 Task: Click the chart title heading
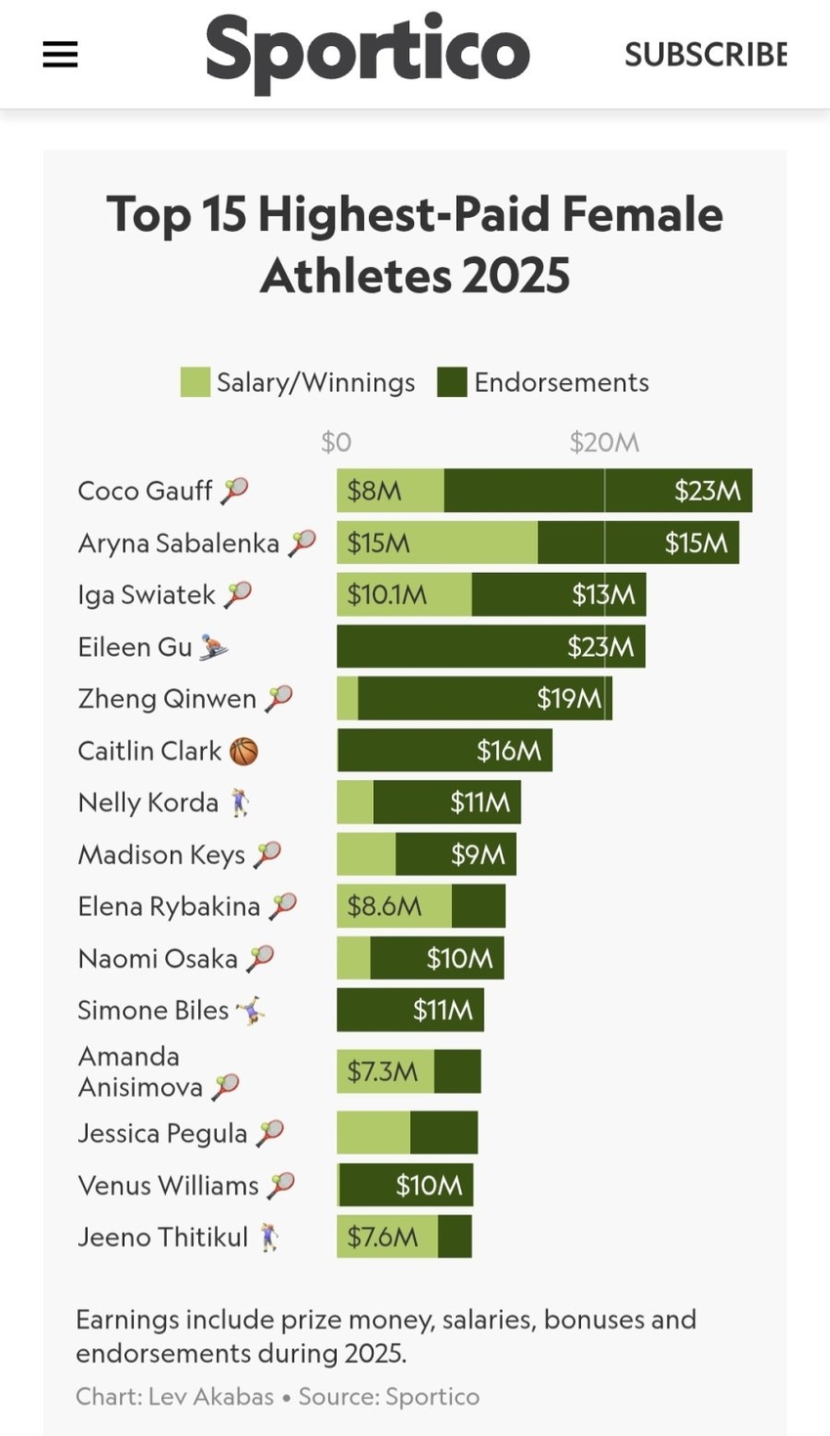click(415, 244)
